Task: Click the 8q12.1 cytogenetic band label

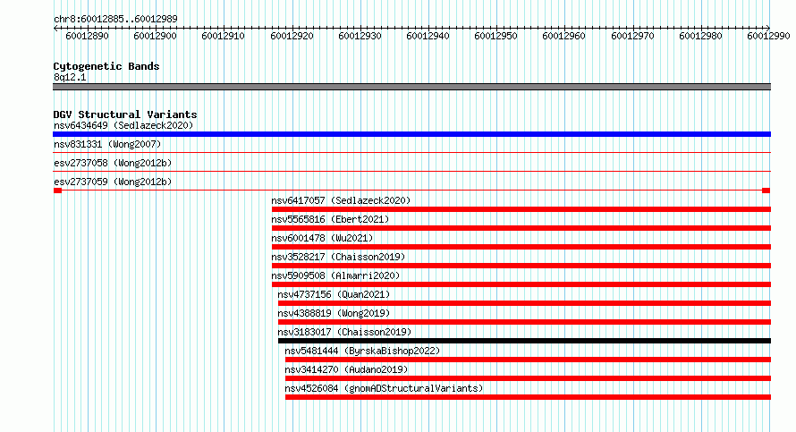Action: [x=70, y=77]
